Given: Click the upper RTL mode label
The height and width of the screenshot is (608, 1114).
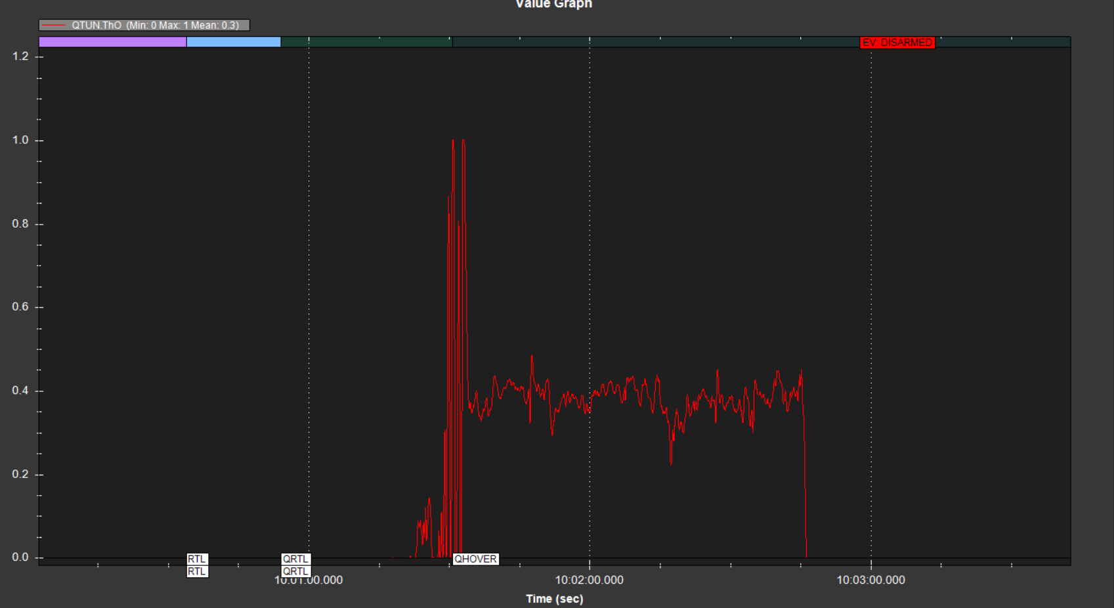Looking at the screenshot, I should [197, 559].
